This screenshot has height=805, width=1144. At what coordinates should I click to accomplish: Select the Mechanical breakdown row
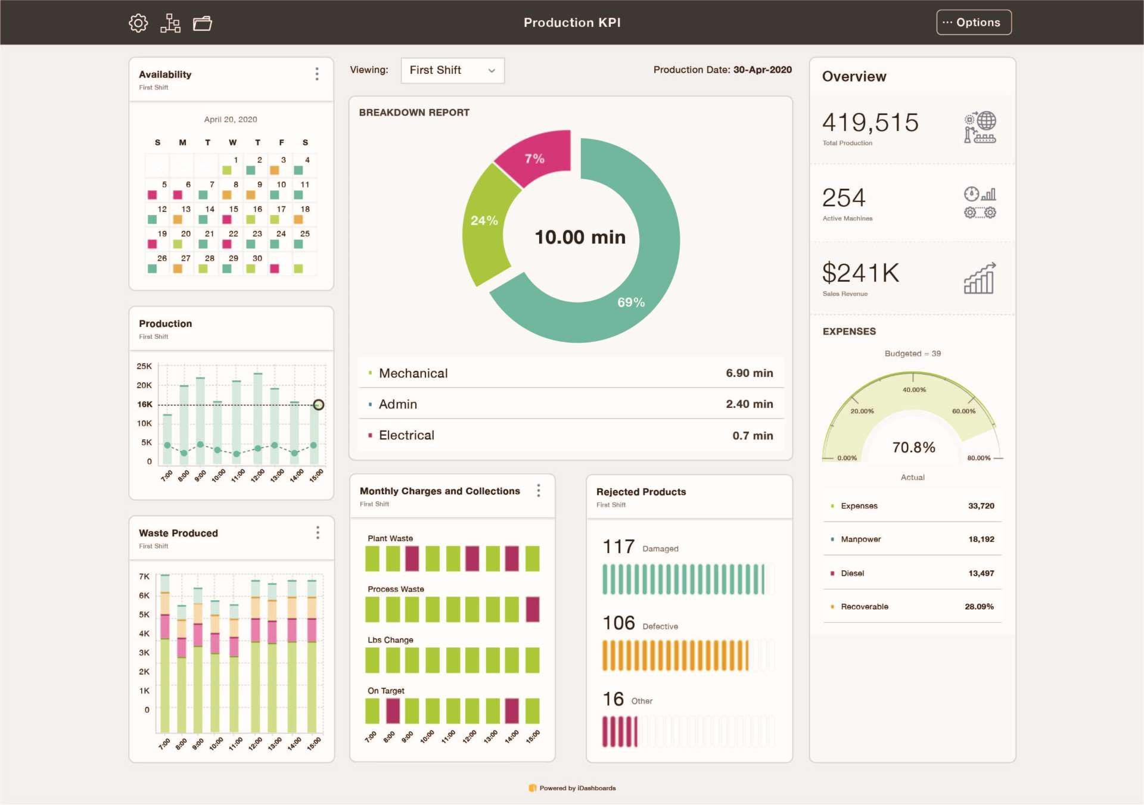point(571,373)
